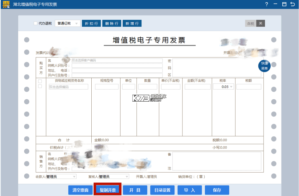Click the 金额:0.00 total text
The height and width of the screenshot is (196, 299).
[101, 140]
